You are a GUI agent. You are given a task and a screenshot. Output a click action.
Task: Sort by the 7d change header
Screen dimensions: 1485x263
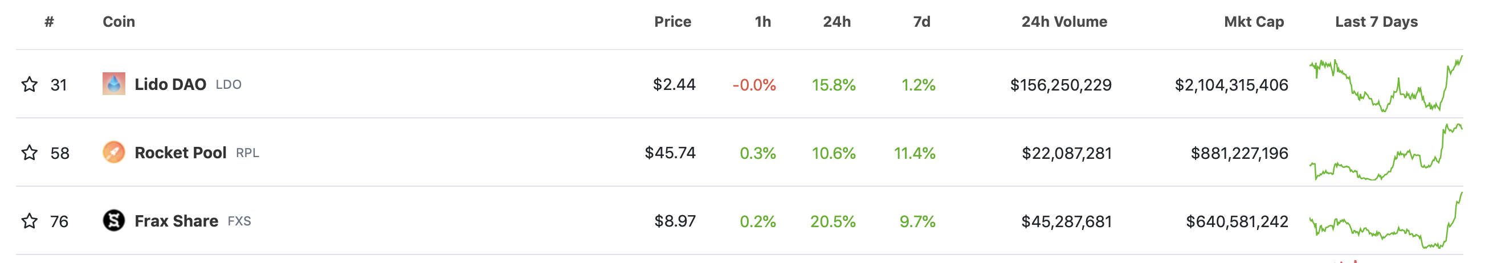(x=921, y=22)
